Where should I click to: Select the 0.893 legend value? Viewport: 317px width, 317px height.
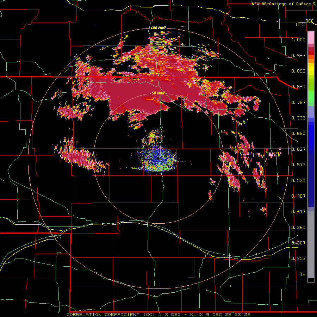[298, 71]
